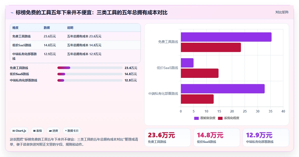
Task: Click the 数据 column header
Action: (47, 28)
